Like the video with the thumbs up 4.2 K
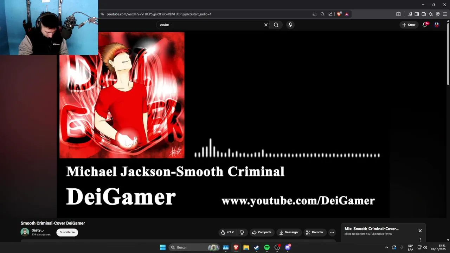Viewport: 450px width, 253px height. 227,232
